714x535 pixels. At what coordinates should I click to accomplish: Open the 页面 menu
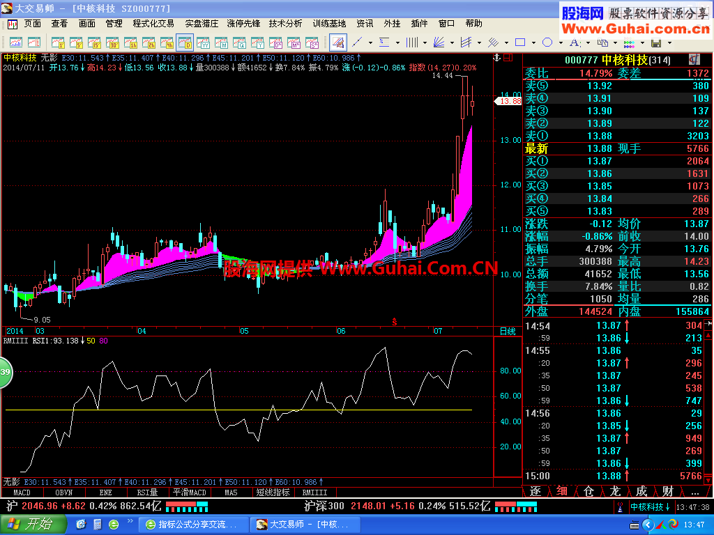32,23
